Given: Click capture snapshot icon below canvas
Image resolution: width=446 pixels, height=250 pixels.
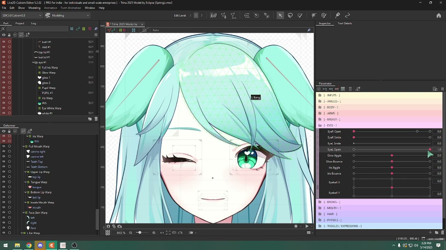Looking at the screenshot, I should point(108,226).
